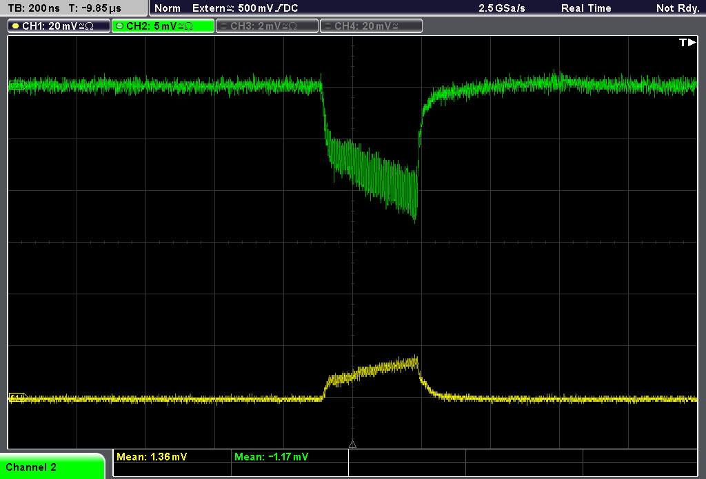
Task: Click the trigger time triangle below the graticule
Action: (x=352, y=445)
